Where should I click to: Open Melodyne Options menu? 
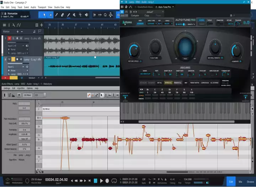tap(30, 88)
